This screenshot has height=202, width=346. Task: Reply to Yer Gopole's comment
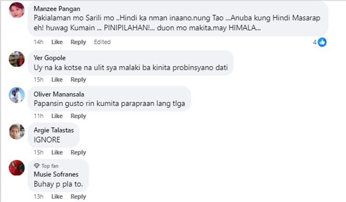[x=78, y=79]
